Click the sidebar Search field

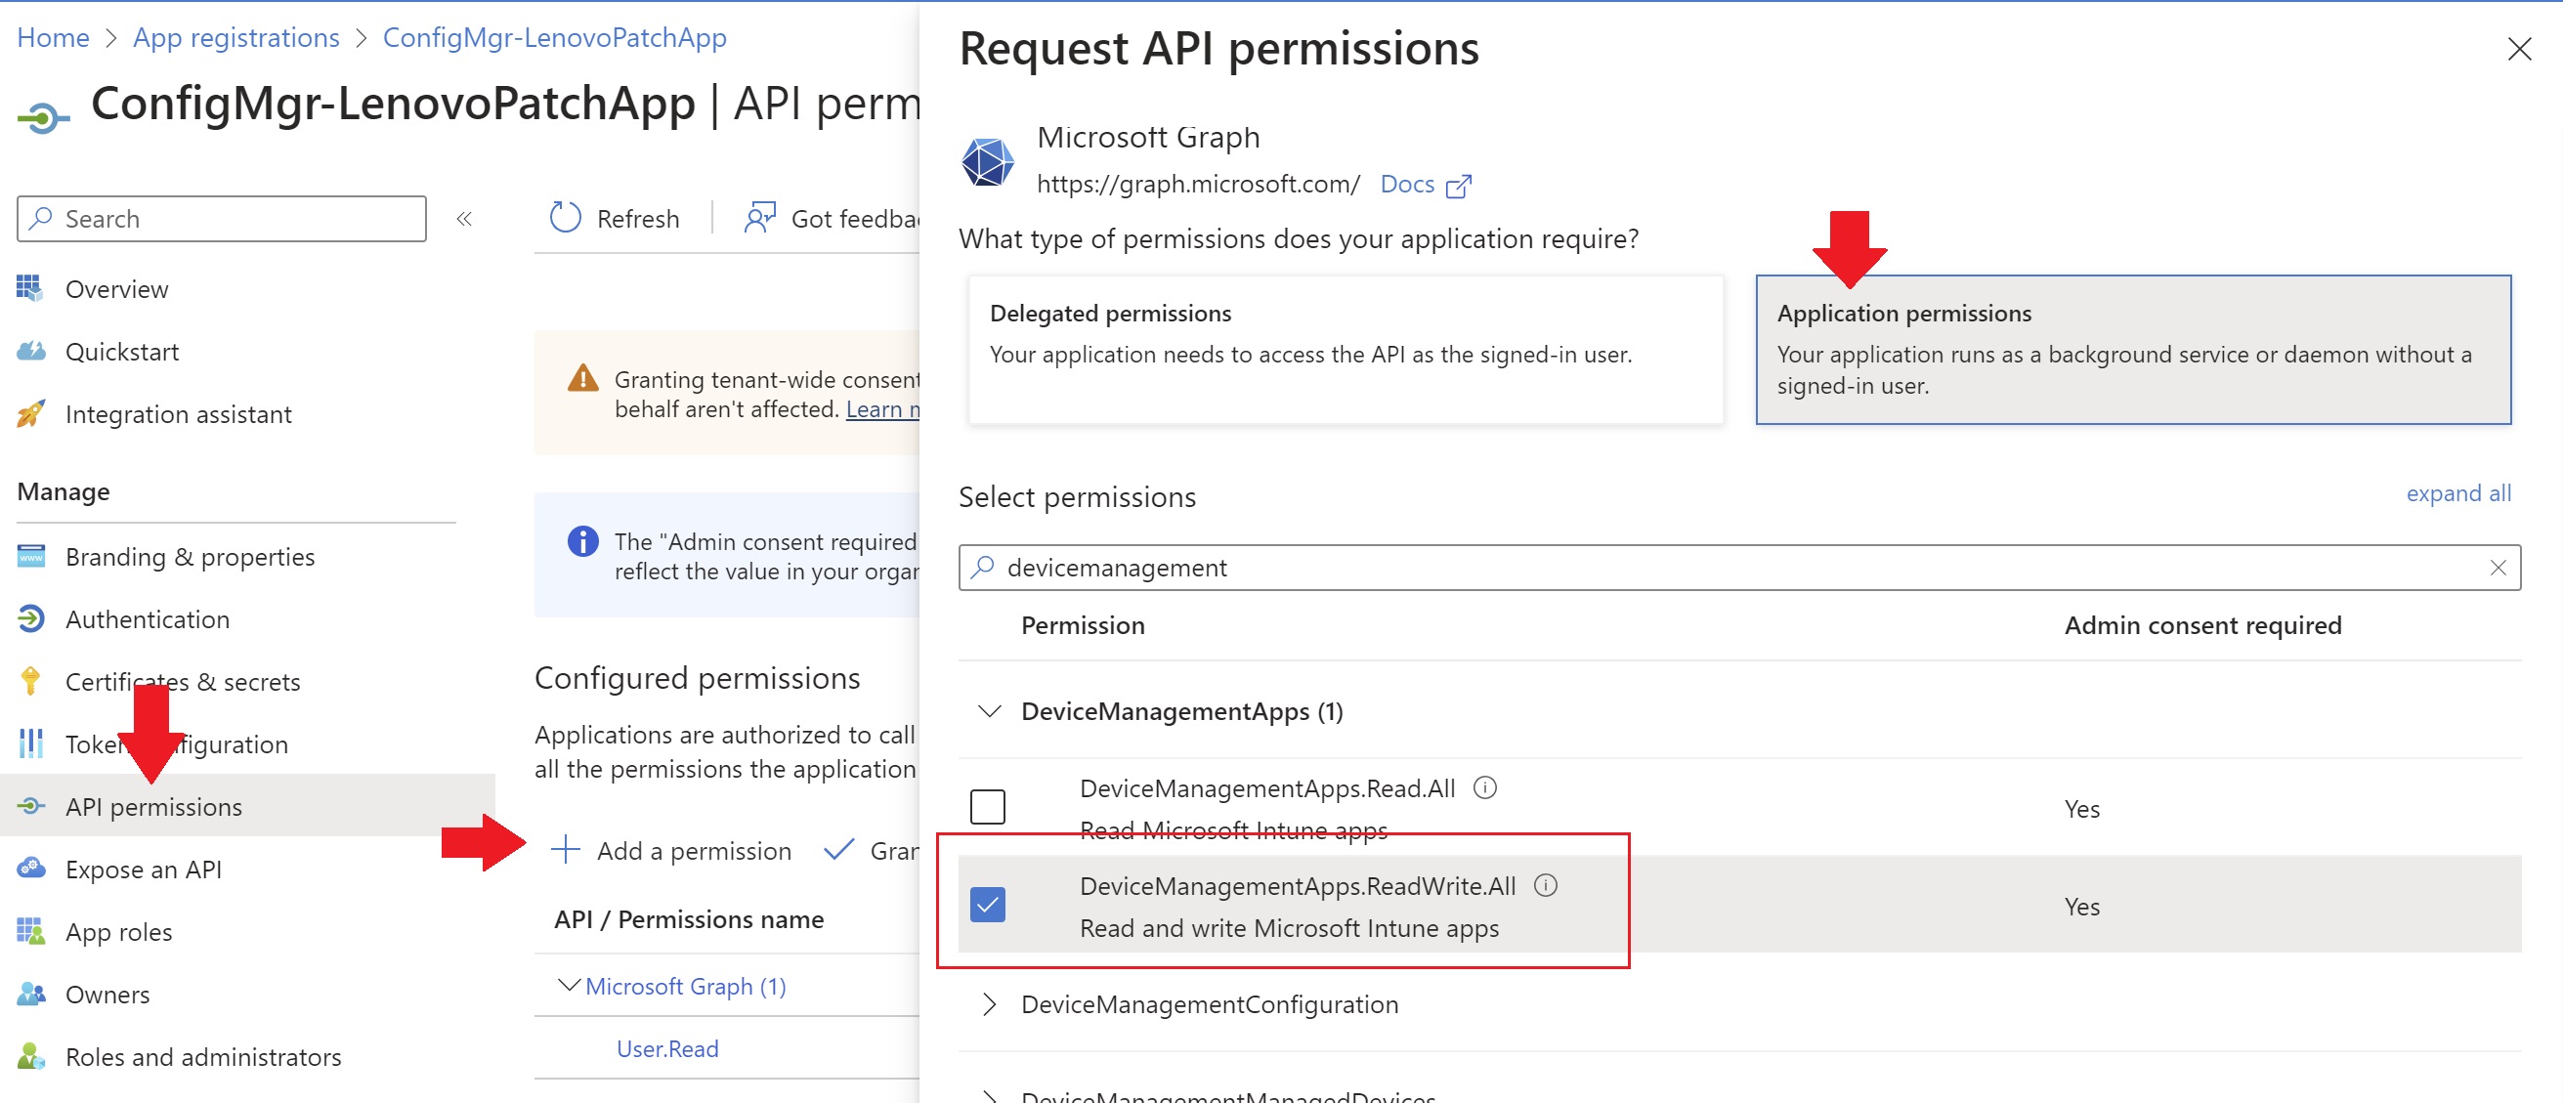[221, 219]
